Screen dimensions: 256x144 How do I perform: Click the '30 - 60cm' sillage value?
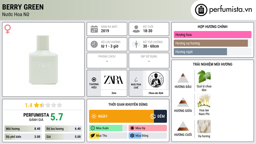point(151,46)
